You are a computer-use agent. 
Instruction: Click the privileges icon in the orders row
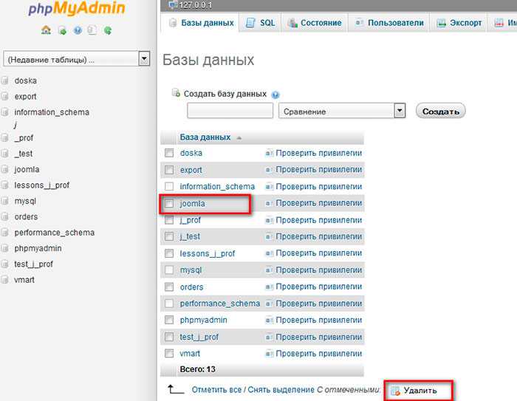coord(270,287)
